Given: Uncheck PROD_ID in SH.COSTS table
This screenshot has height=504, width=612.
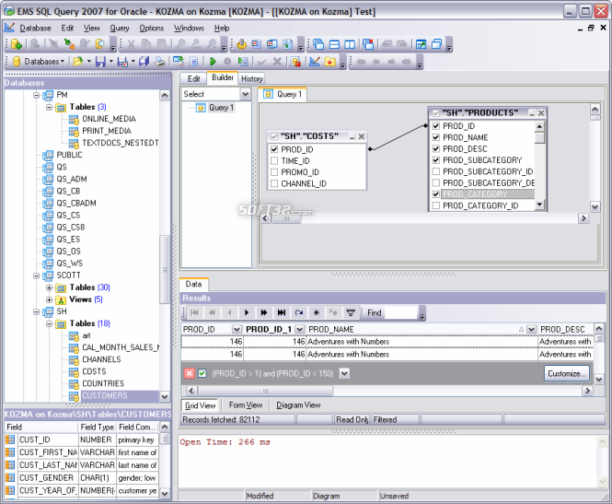Looking at the screenshot, I should click(x=274, y=149).
